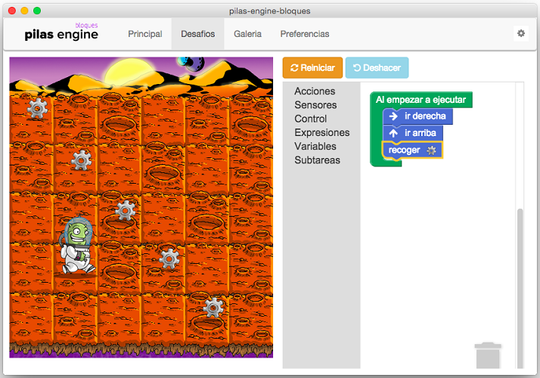
Task: Click the yellow sun in the scene
Action: (131, 71)
